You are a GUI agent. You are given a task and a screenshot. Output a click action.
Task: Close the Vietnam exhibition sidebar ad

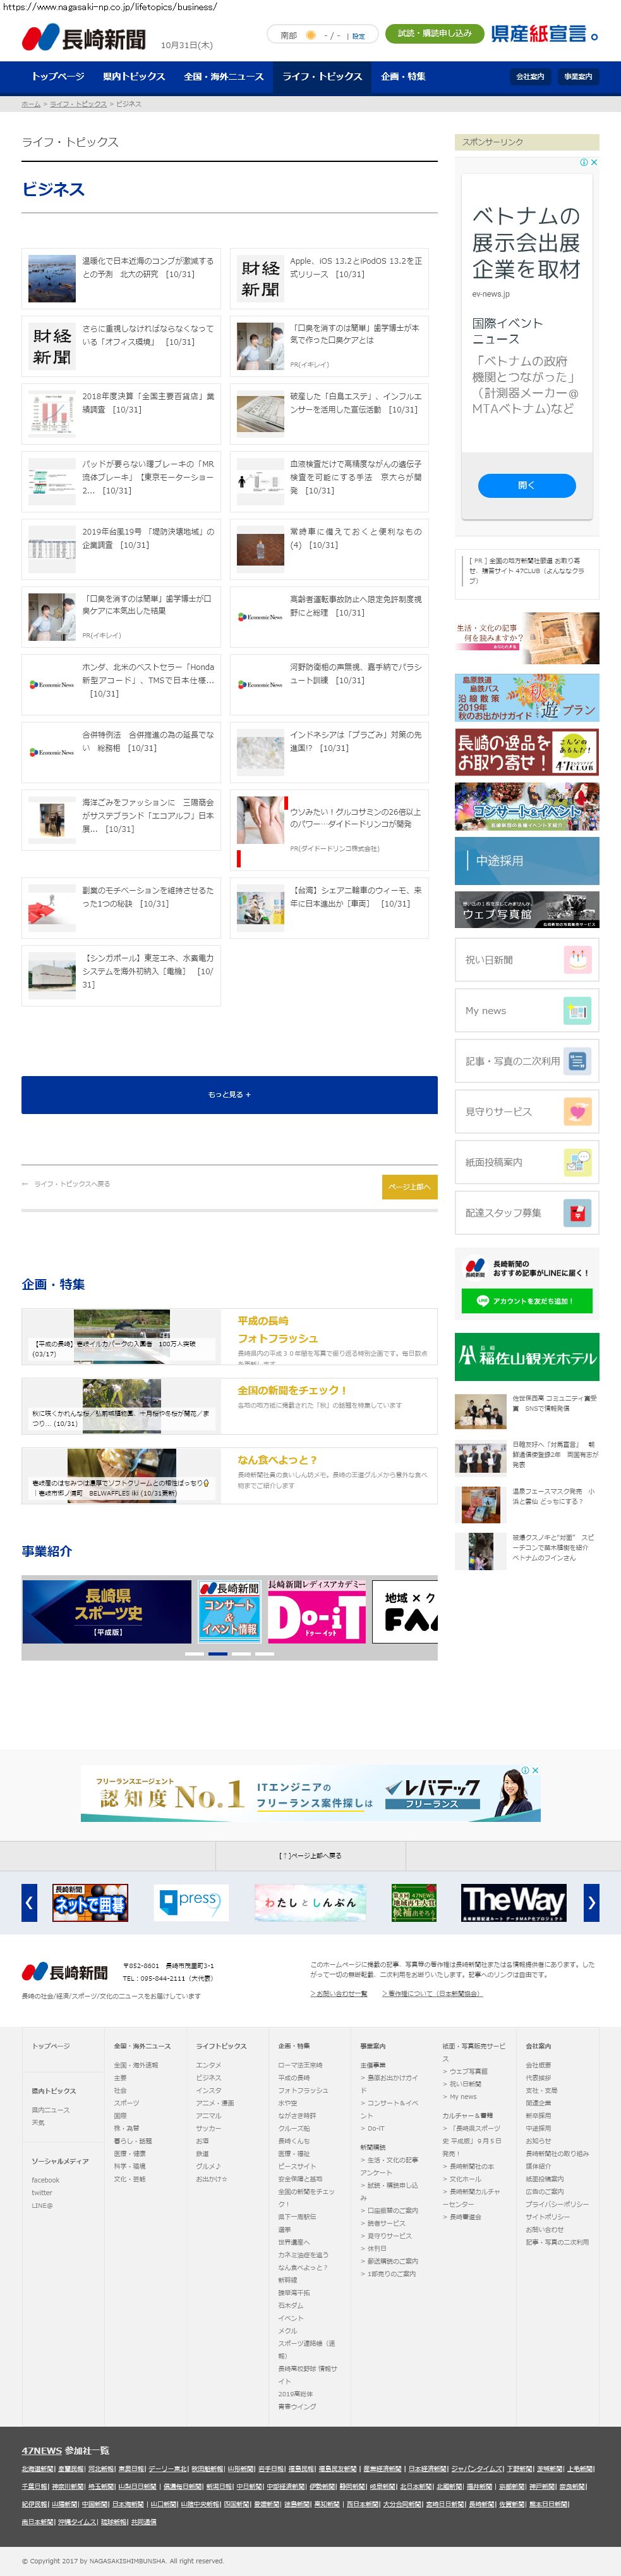(594, 162)
